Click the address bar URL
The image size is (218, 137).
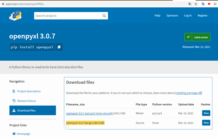click(x=25, y=4)
